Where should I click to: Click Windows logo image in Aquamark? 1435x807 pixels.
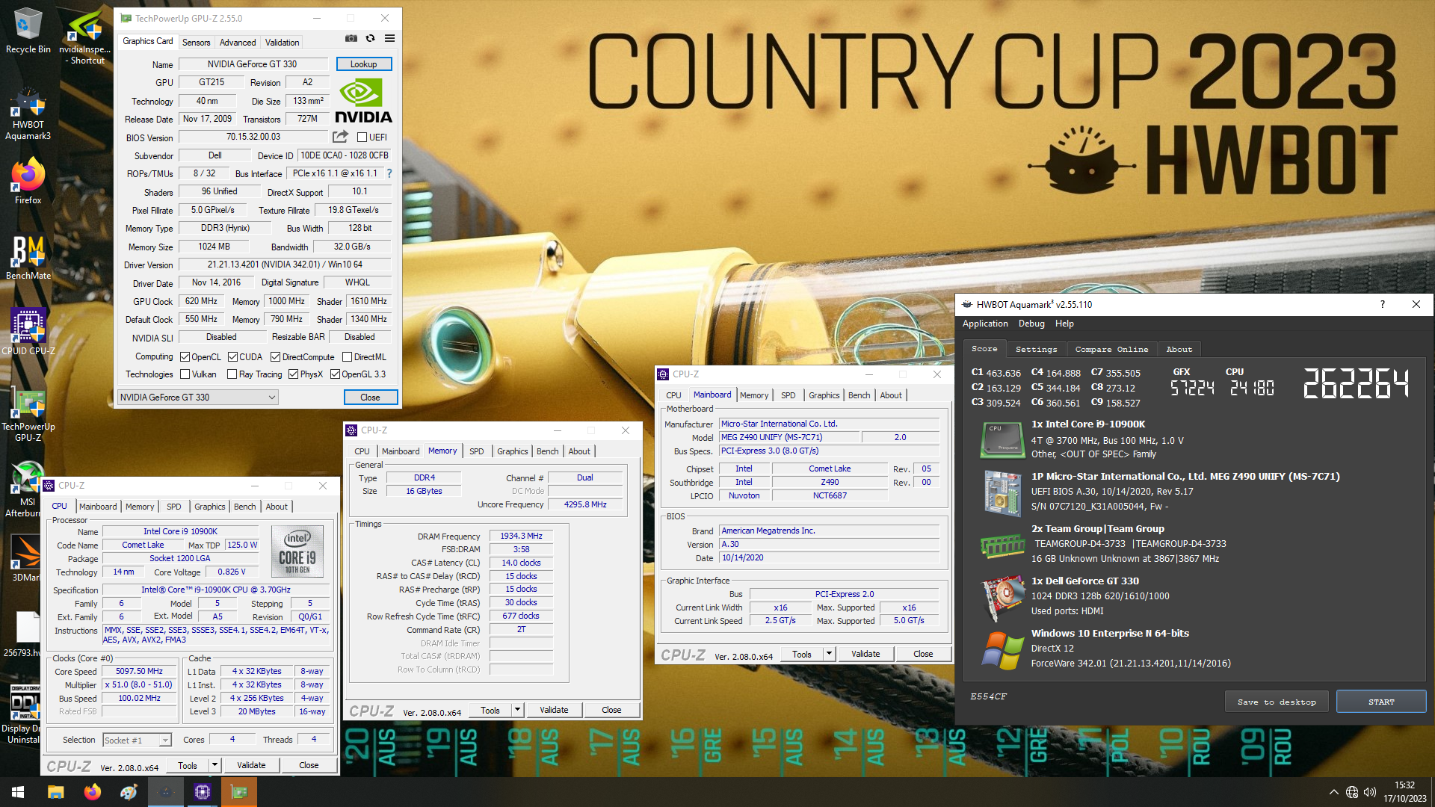click(x=1002, y=650)
